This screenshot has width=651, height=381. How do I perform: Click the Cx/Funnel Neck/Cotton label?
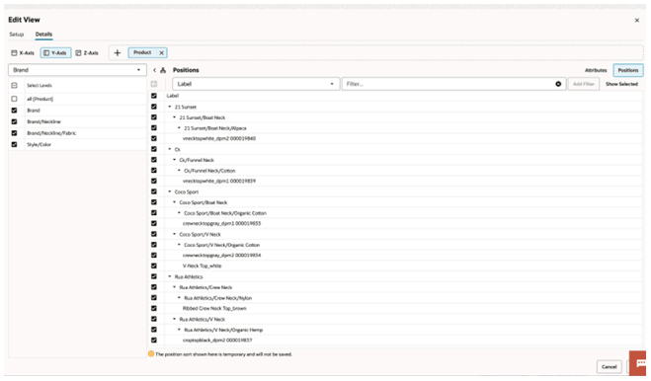209,171
